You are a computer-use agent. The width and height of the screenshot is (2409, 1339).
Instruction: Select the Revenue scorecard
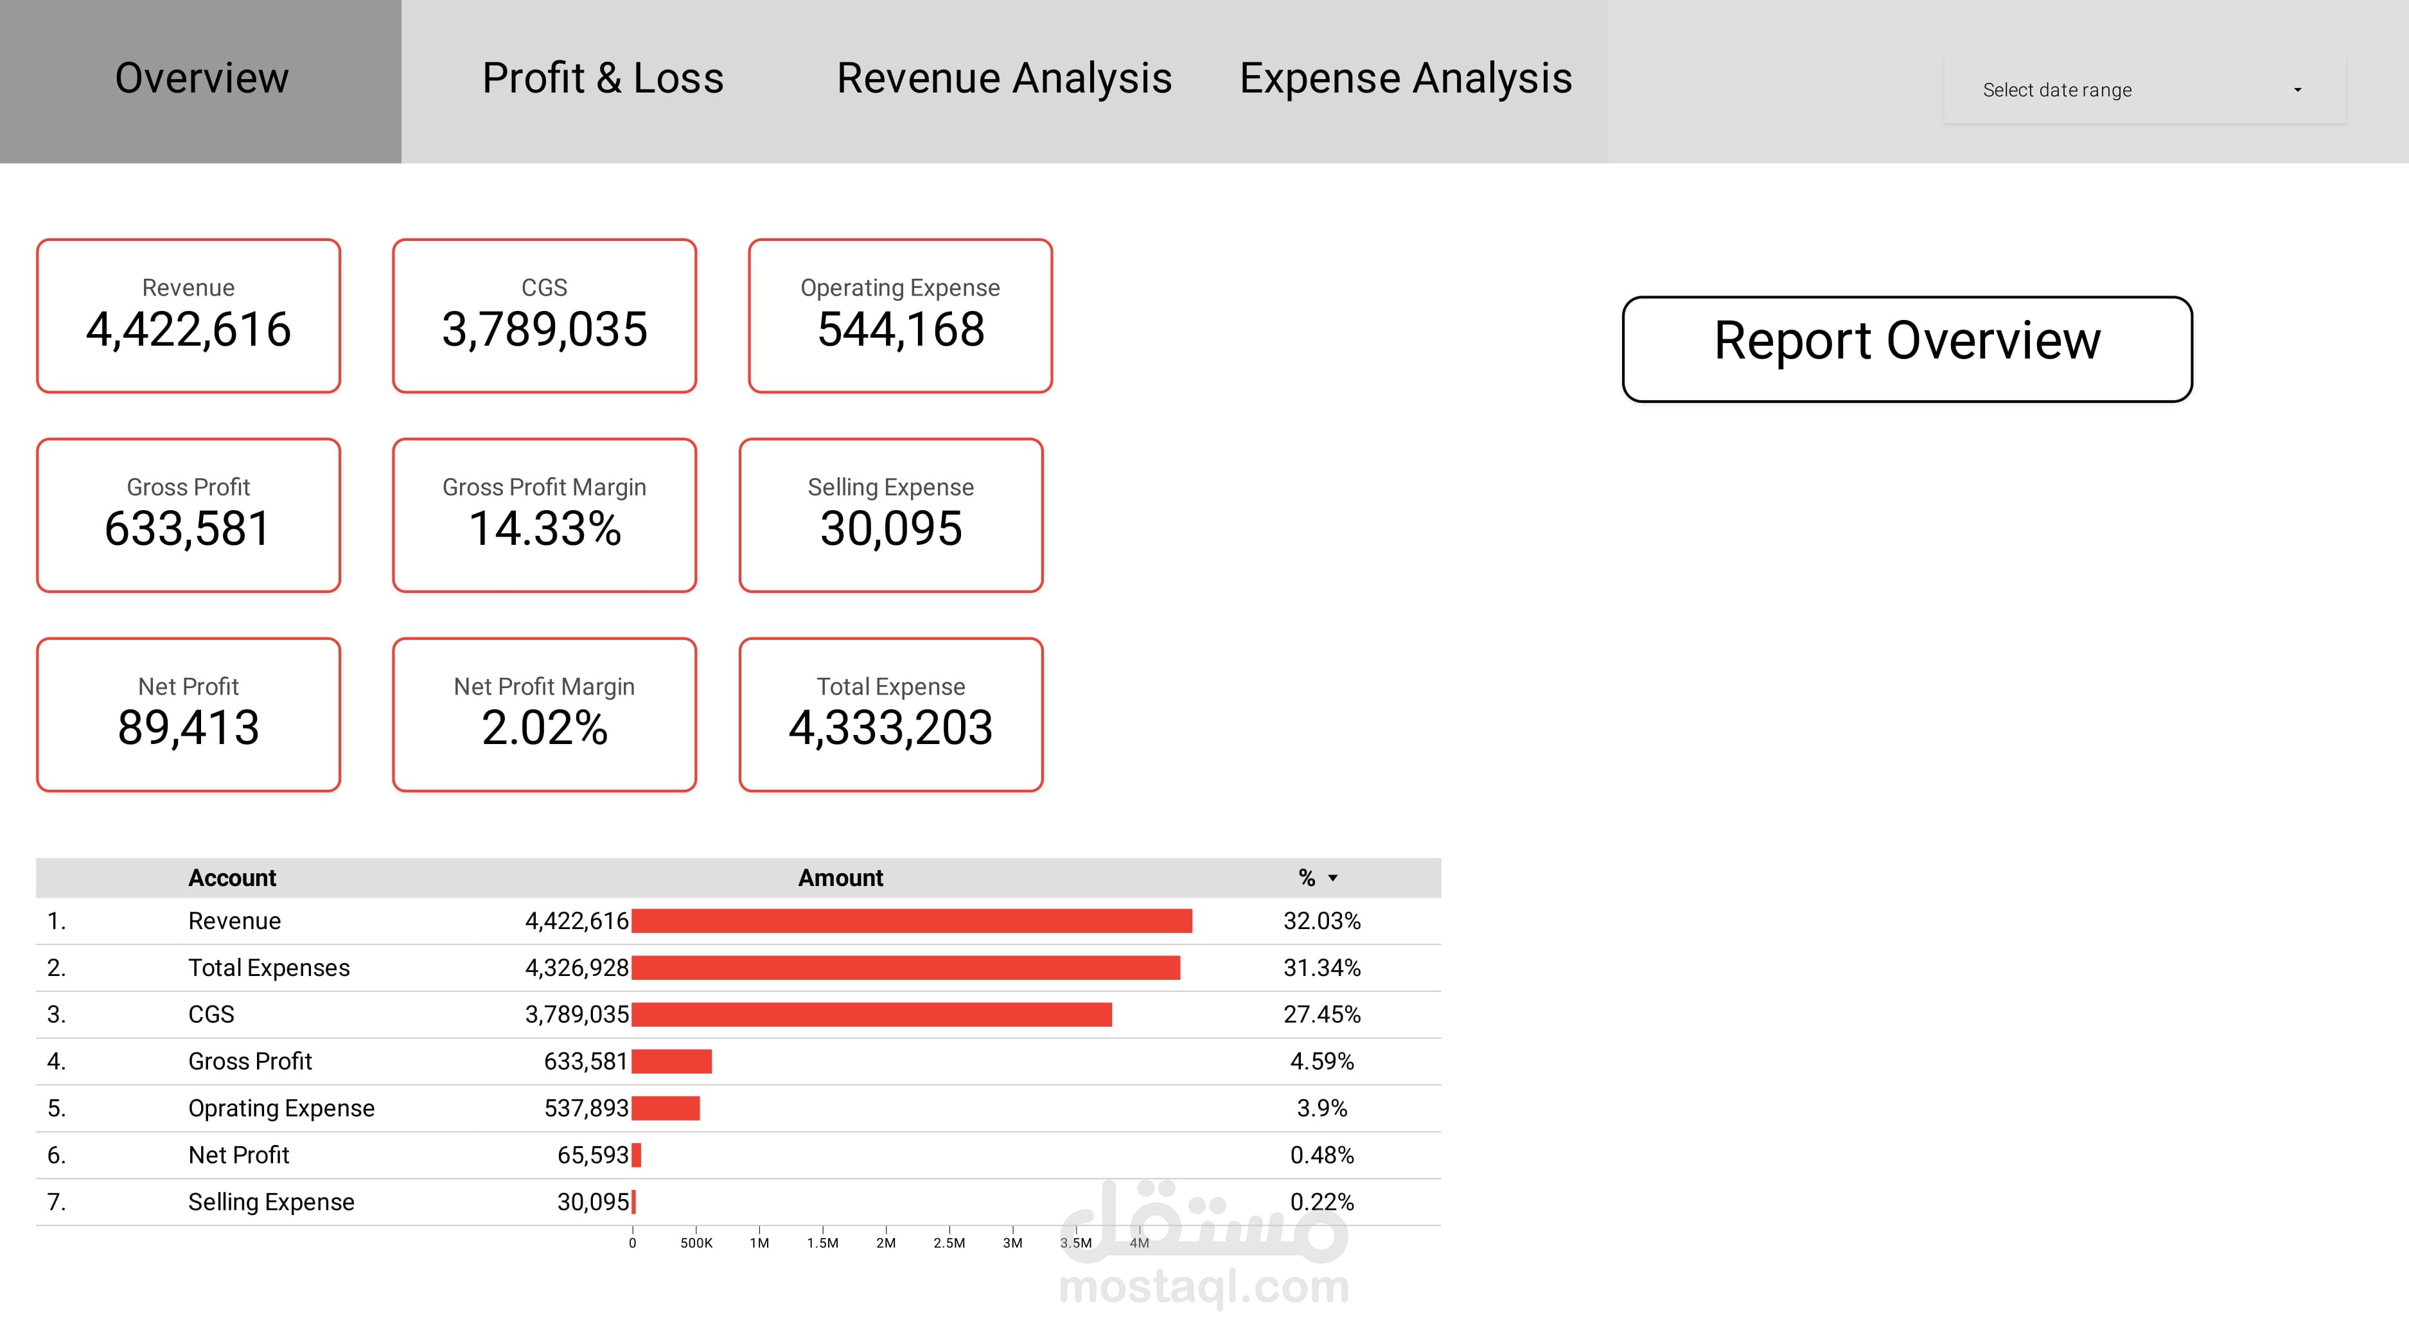pos(188,316)
